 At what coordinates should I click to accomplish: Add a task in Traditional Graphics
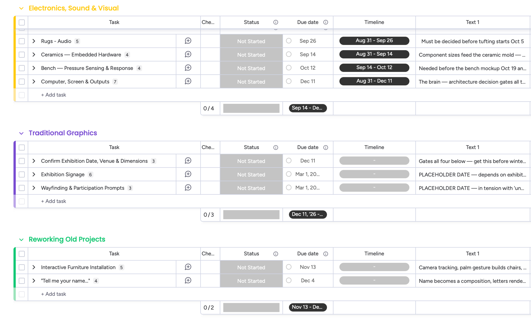click(x=53, y=201)
